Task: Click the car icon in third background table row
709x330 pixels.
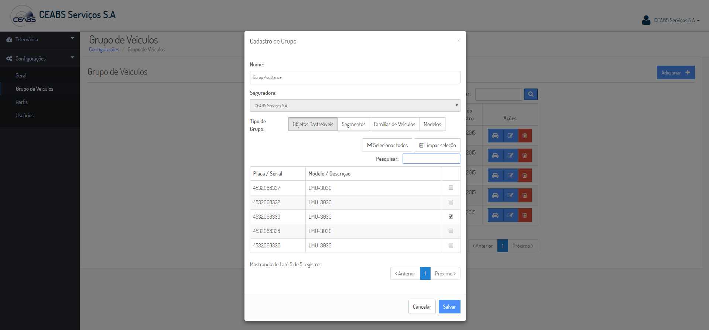Action: tap(495, 176)
